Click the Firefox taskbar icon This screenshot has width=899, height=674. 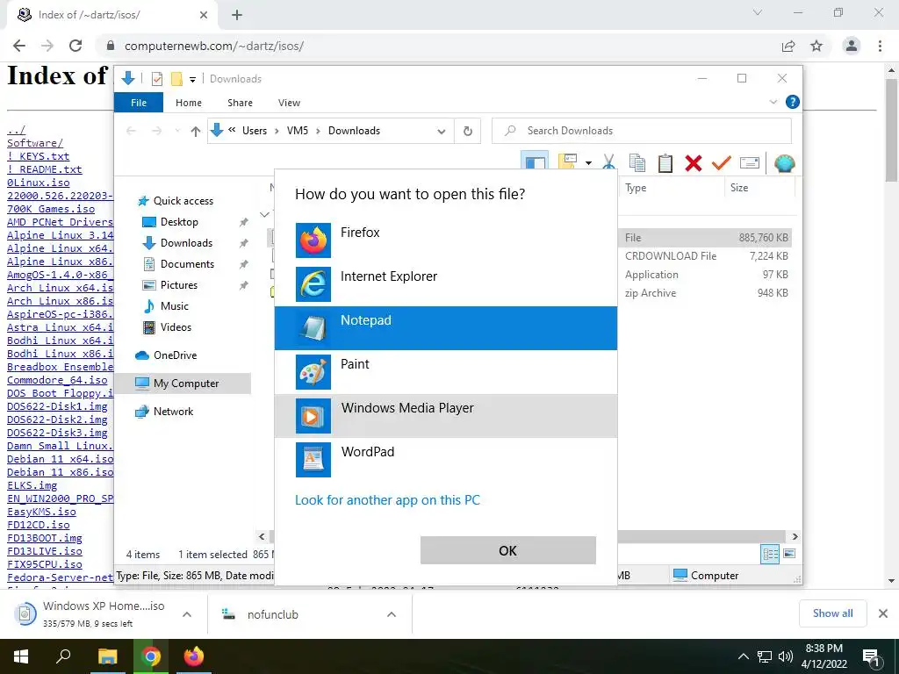click(194, 656)
